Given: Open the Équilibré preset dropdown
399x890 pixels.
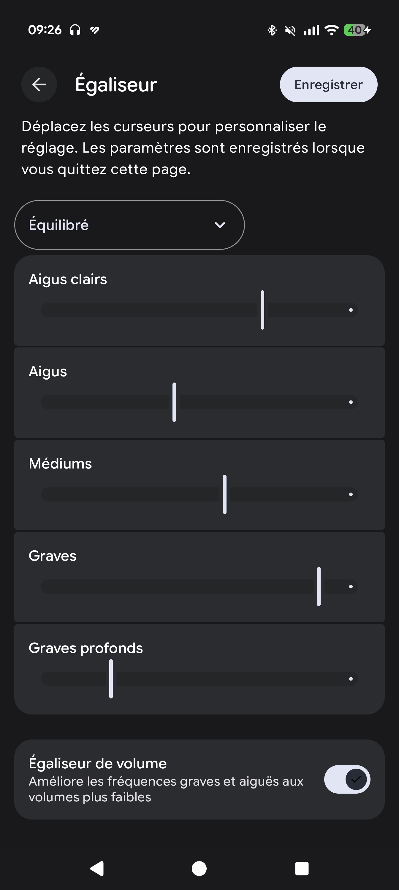Looking at the screenshot, I should (x=129, y=225).
